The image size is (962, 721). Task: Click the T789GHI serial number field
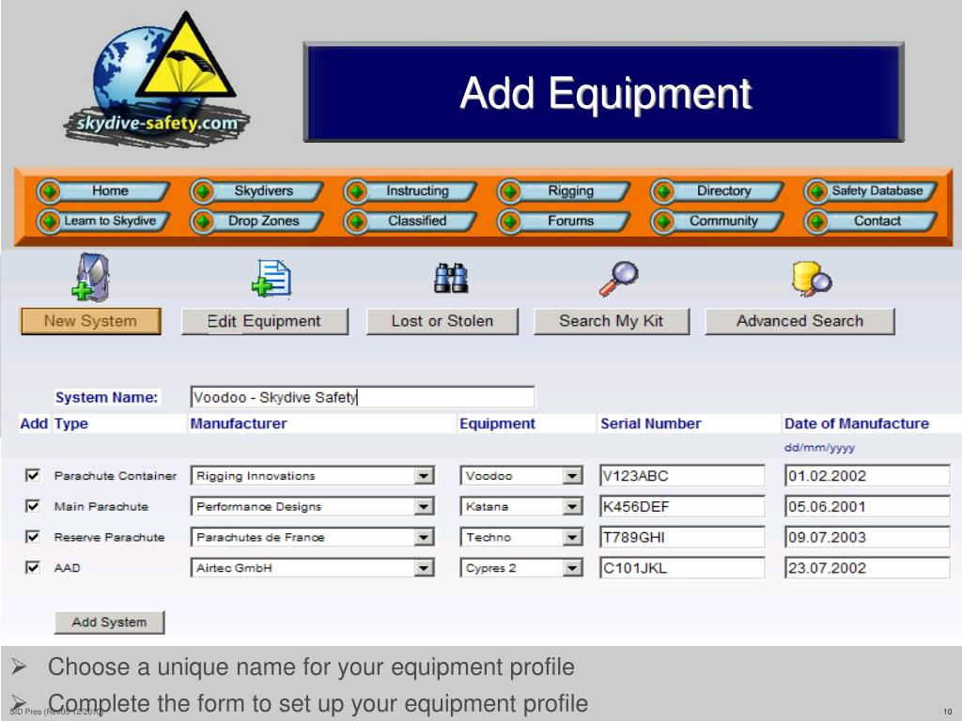pos(682,537)
